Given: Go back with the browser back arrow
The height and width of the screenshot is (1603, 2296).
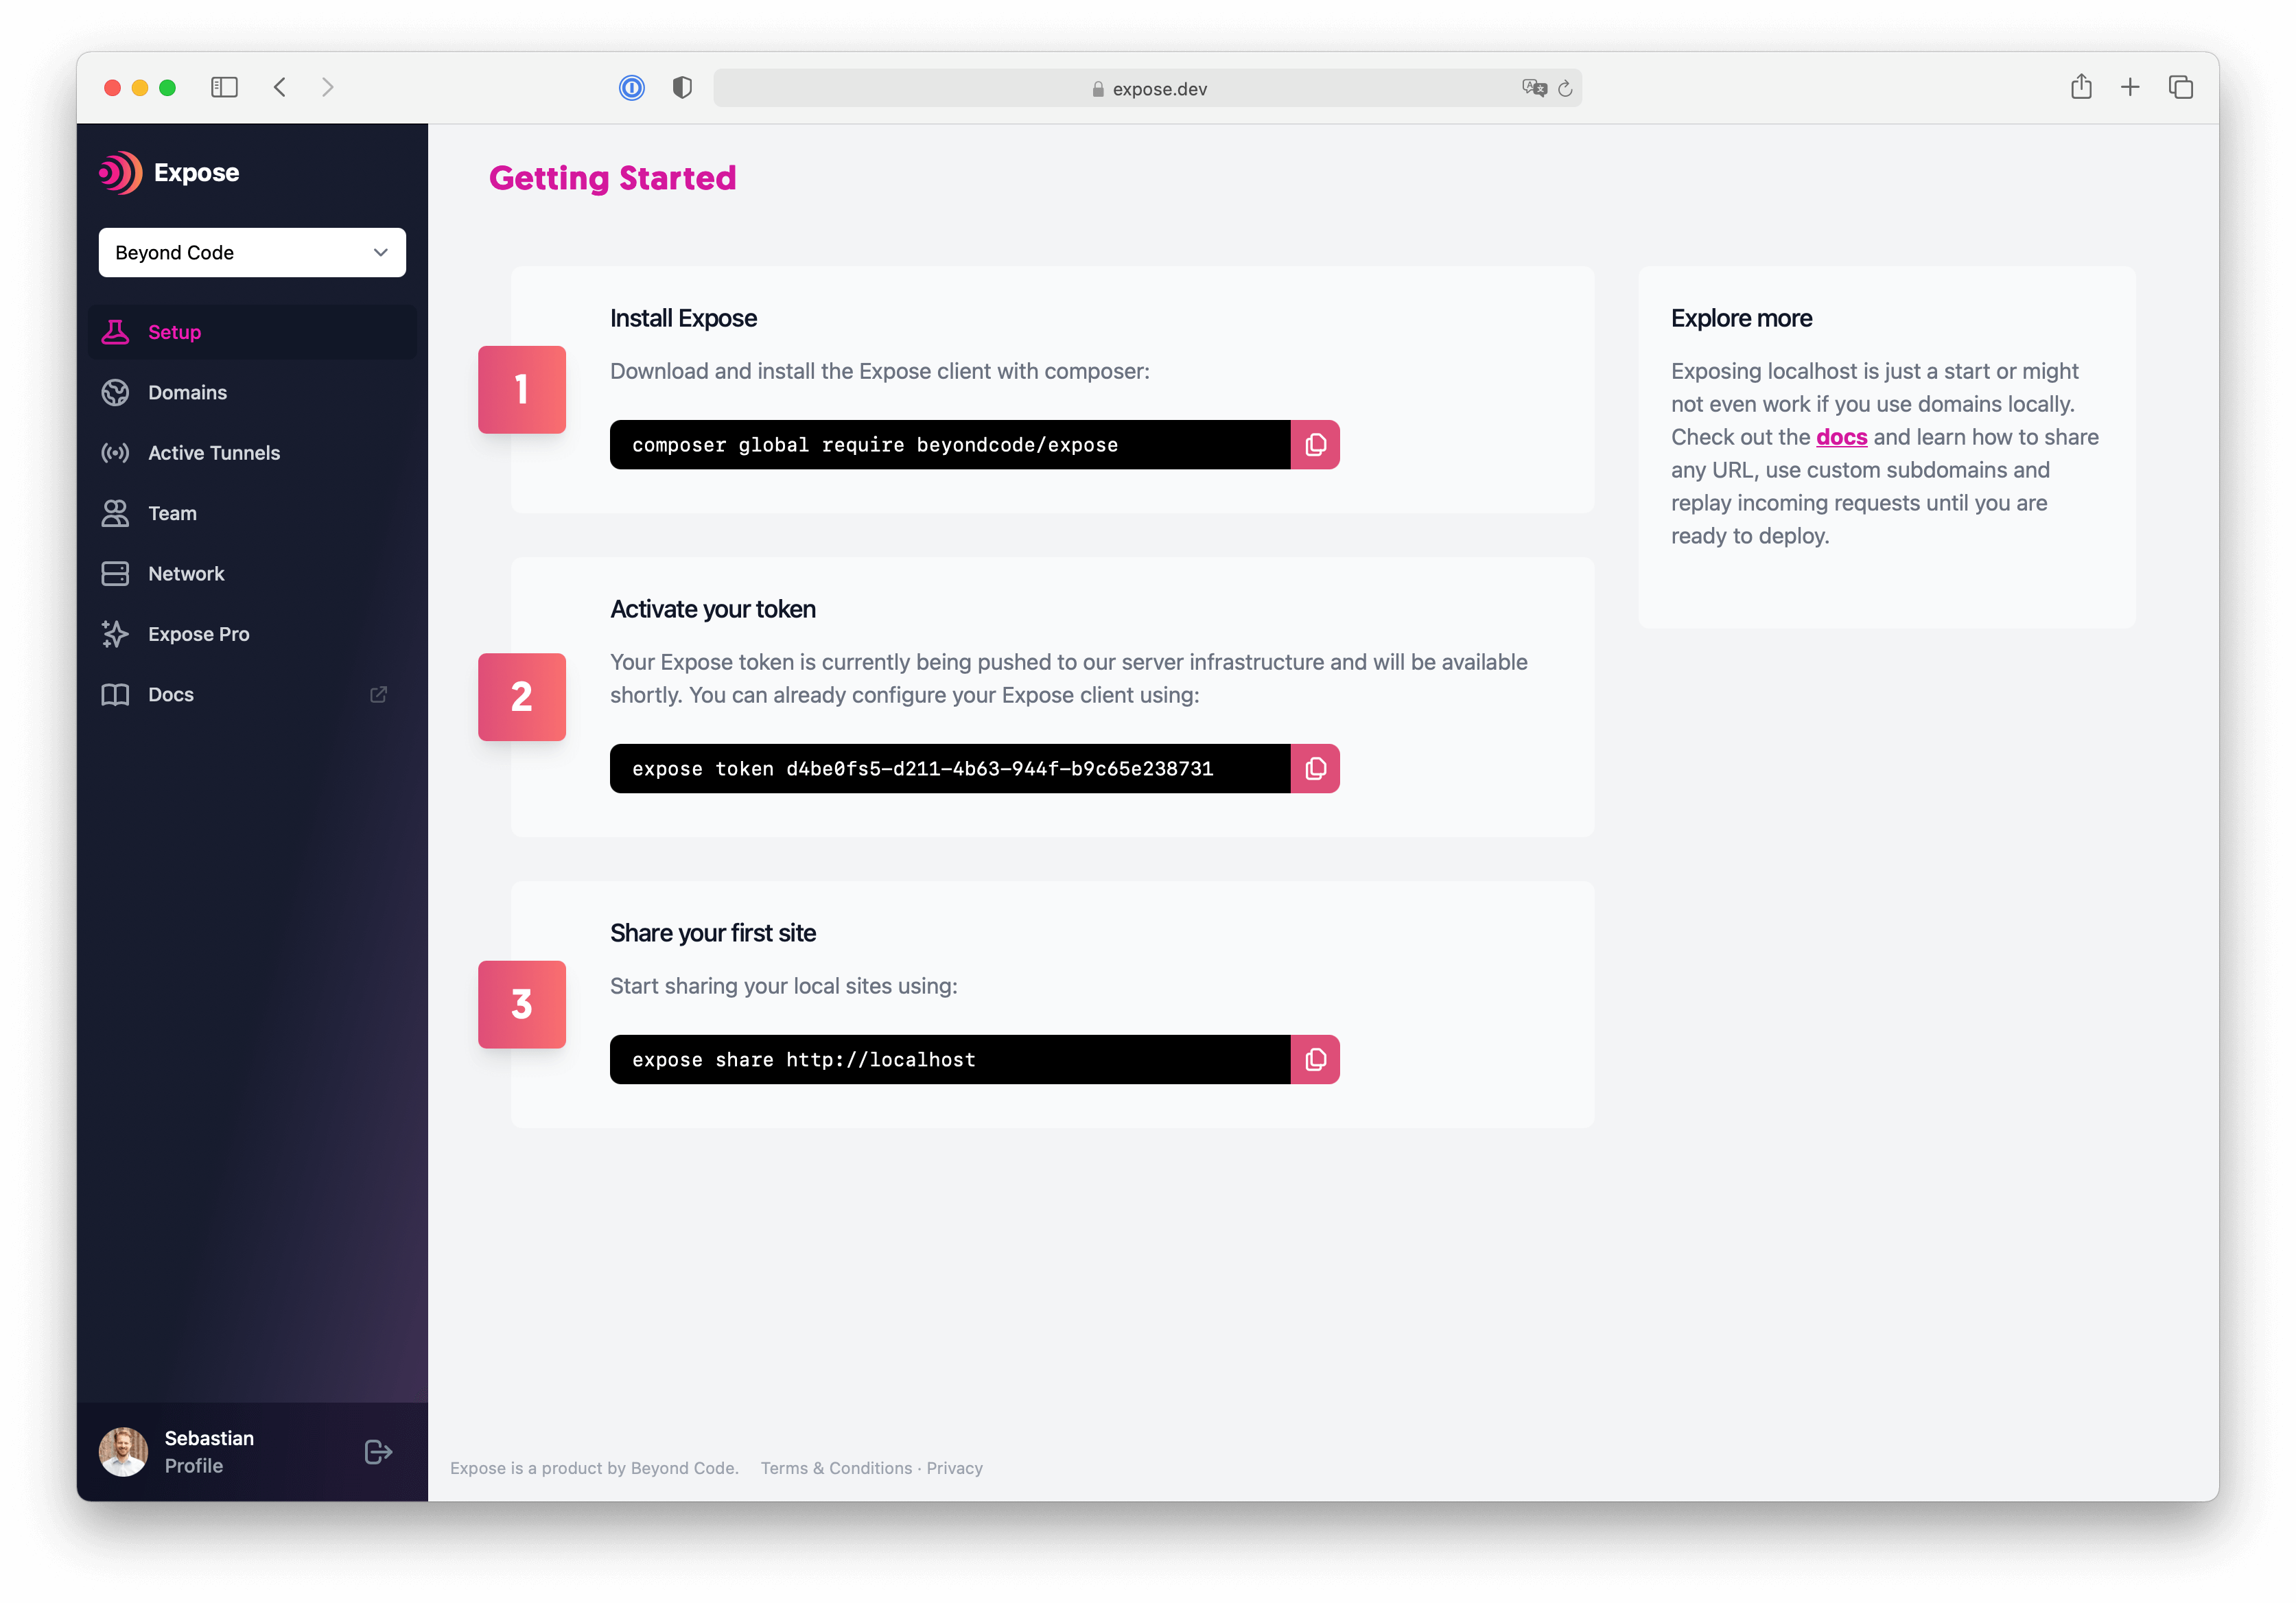Looking at the screenshot, I should [x=280, y=87].
